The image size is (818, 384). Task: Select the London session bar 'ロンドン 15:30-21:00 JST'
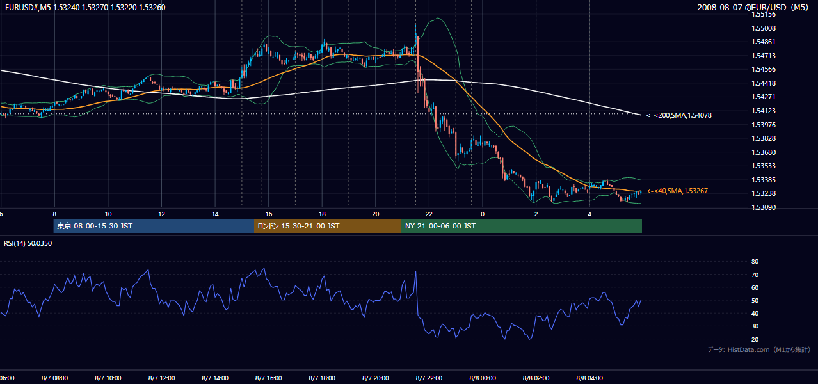tap(328, 226)
